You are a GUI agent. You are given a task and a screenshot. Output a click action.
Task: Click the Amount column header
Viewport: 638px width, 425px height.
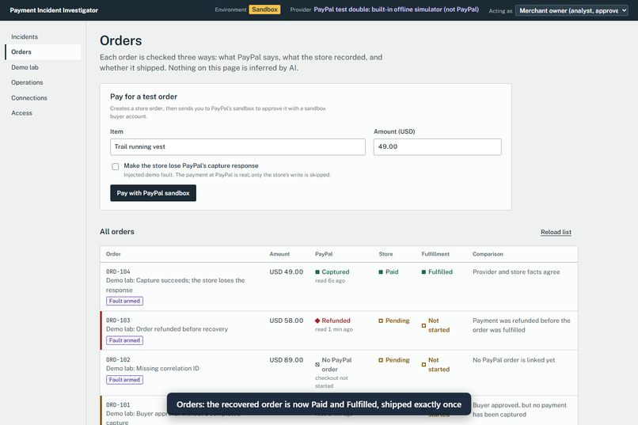(279, 254)
